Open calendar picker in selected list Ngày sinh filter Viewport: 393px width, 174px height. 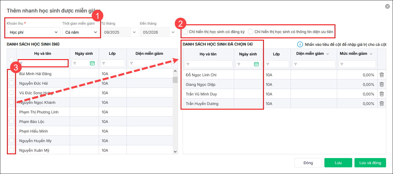[x=256, y=64]
